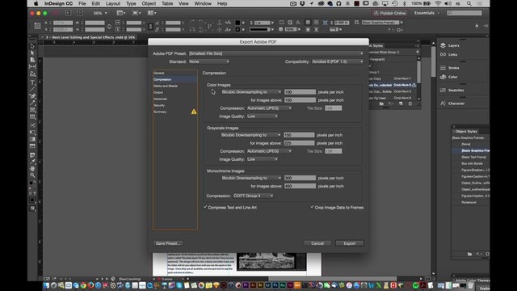Click Color Images downsample resolution field
Screen dimensions: 517x291
click(300, 92)
